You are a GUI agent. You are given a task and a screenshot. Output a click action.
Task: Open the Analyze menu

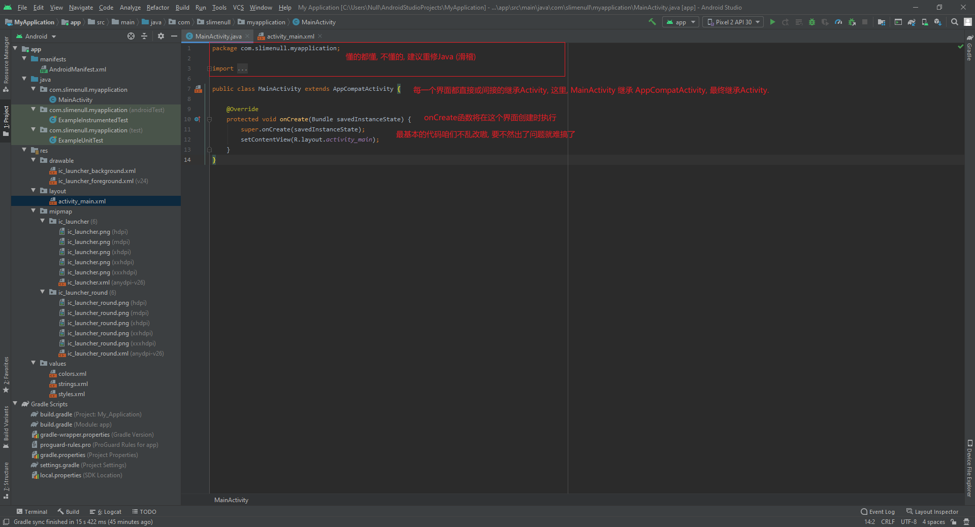pyautogui.click(x=130, y=7)
